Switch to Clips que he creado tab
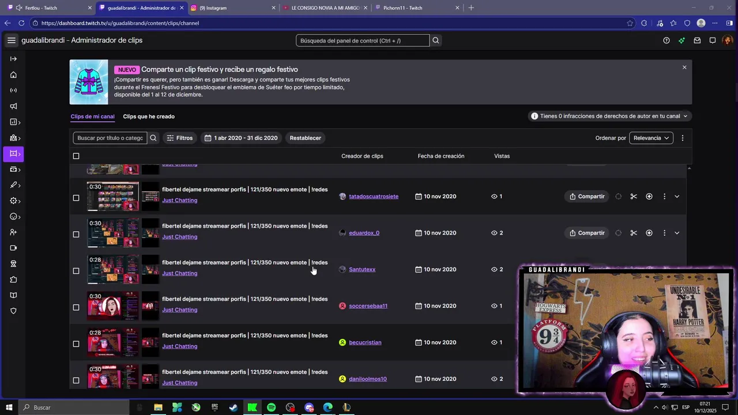Screen dimensions: 738x415 [x=149, y=116]
